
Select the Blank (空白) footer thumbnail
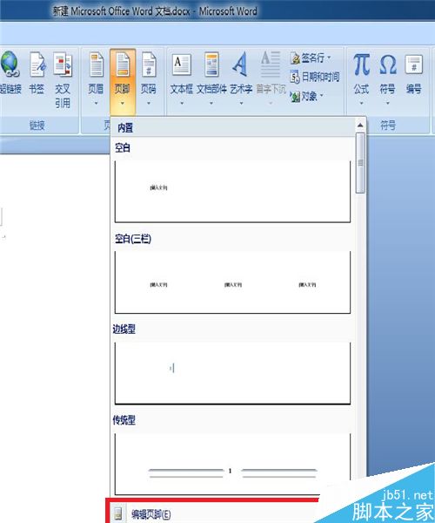232,192
